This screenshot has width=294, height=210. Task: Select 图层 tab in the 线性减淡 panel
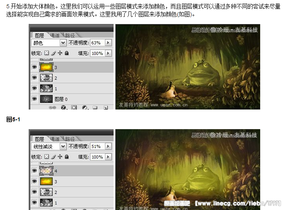[40, 139]
